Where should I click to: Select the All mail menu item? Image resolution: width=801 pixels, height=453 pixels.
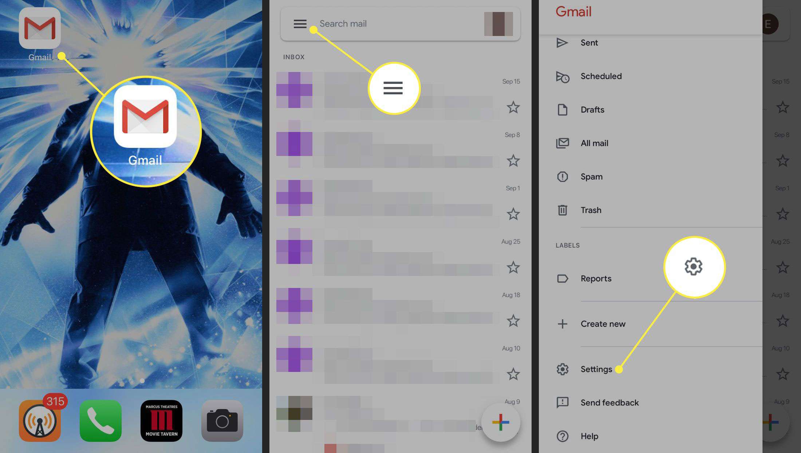point(594,143)
